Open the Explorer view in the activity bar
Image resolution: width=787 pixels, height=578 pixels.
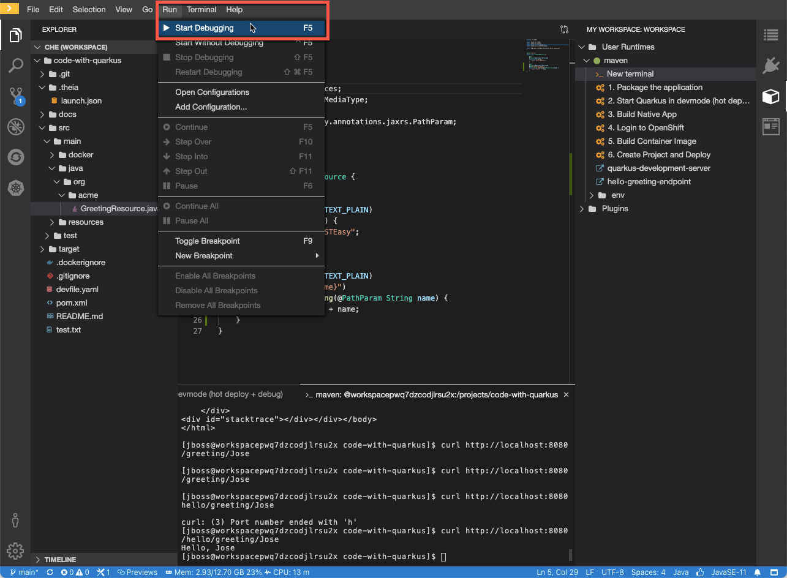(16, 36)
